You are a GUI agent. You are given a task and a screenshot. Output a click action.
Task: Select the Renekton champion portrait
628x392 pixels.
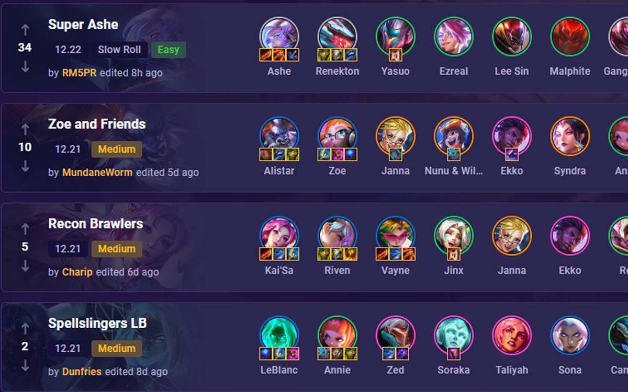coord(338,37)
